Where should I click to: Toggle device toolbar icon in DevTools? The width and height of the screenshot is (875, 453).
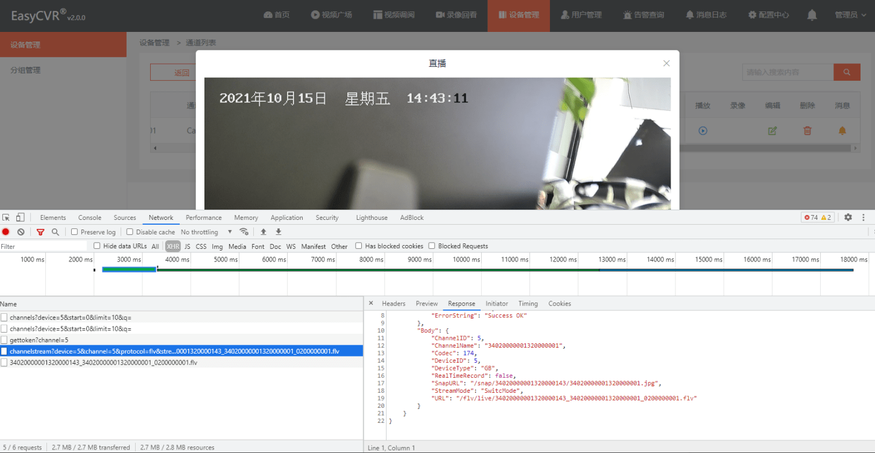(21, 217)
